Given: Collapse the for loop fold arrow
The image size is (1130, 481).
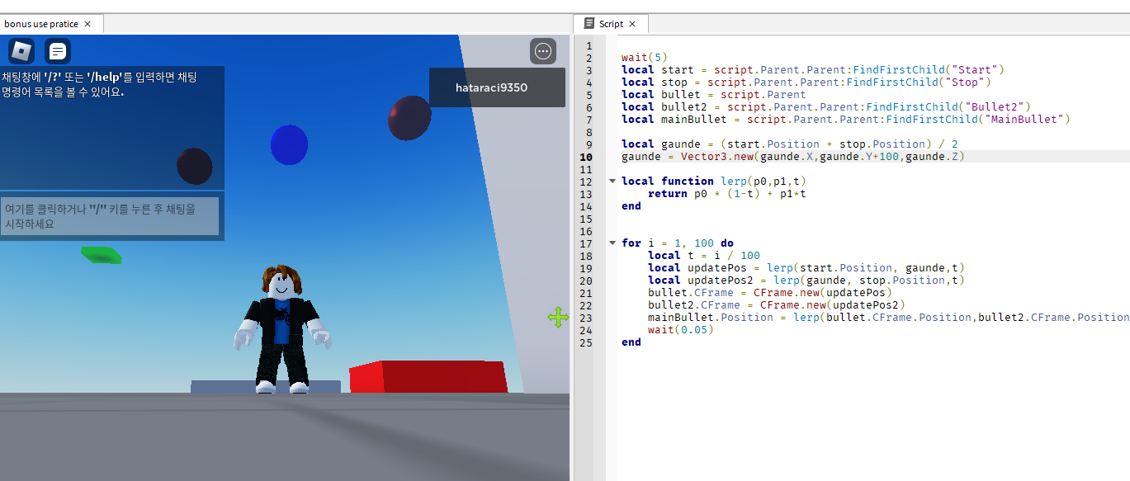Looking at the screenshot, I should (612, 243).
